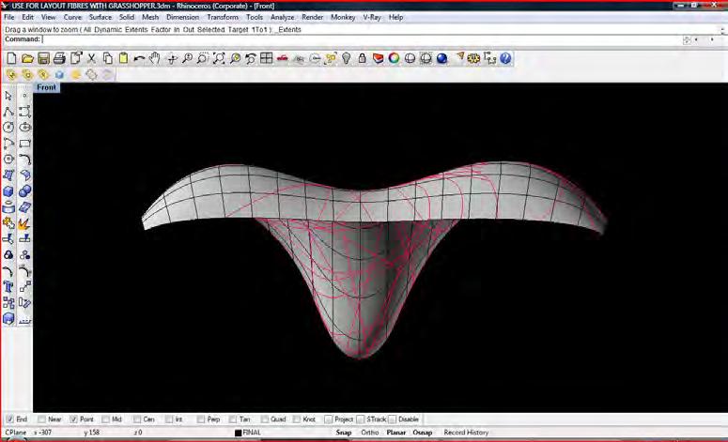Image resolution: width=728 pixels, height=442 pixels.
Task: Click the padlock Lock objects icon
Action: 363,58
